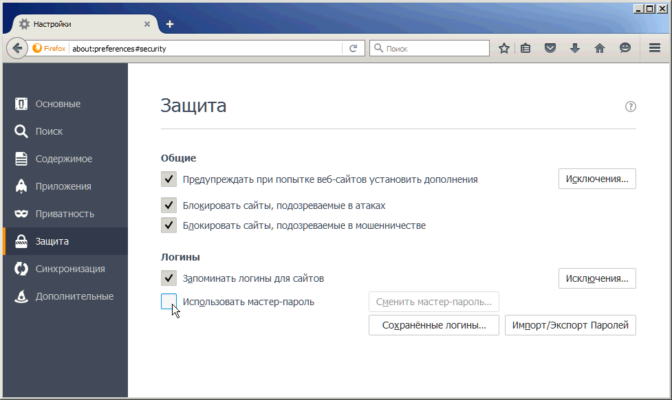Click the Pocket icon in toolbar
This screenshot has height=400, width=672.
coord(550,48)
